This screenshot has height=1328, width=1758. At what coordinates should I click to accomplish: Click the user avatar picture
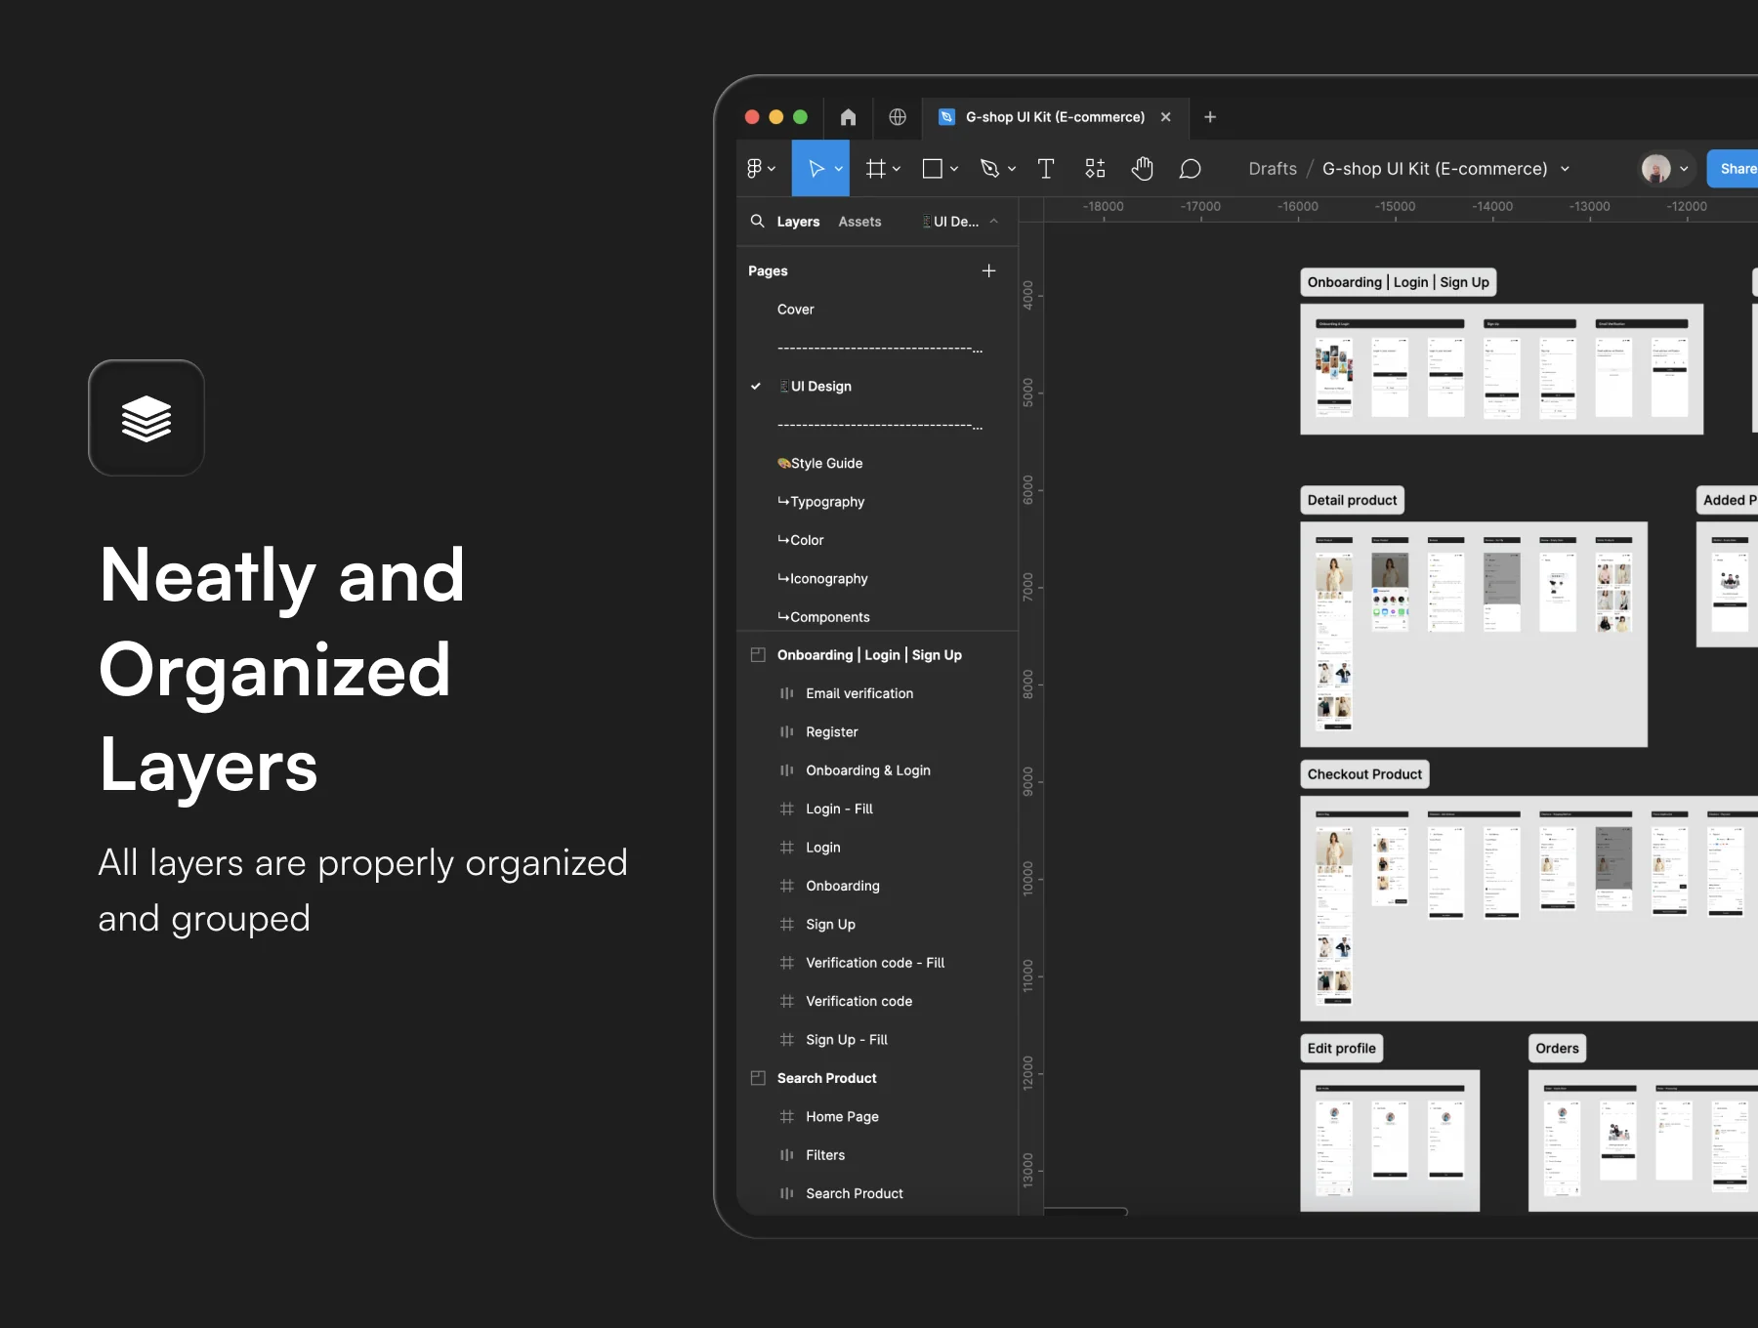coord(1655,169)
